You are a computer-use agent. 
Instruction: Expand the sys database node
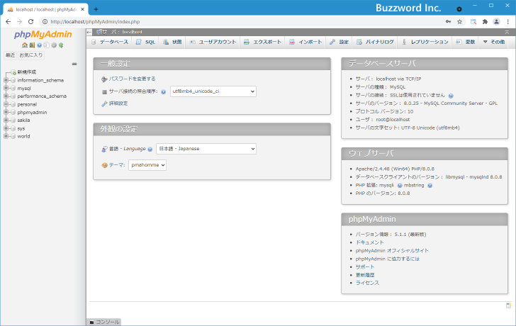tap(6, 128)
